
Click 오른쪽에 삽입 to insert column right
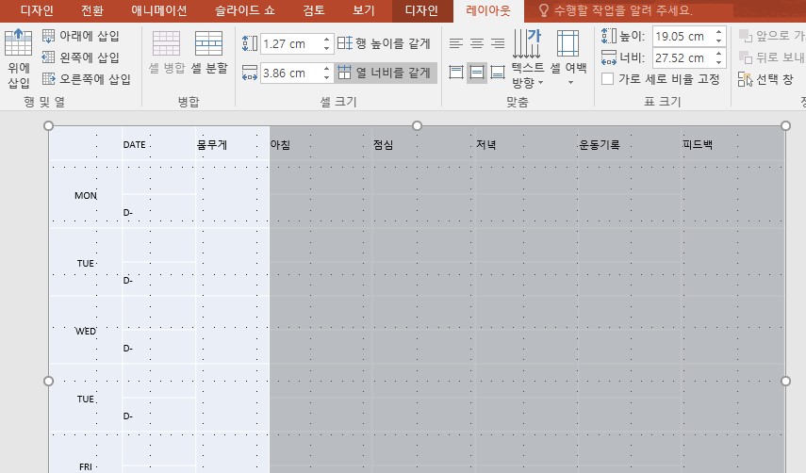pyautogui.click(x=87, y=79)
